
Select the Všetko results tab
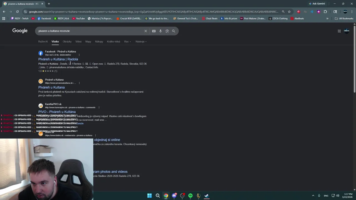(55, 42)
